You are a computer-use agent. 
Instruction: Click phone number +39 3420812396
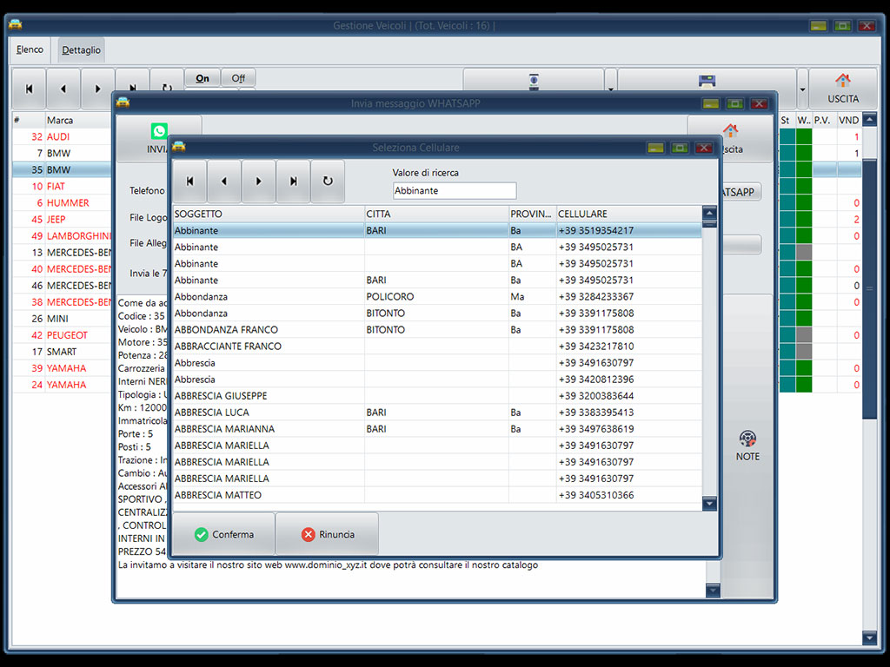596,380
